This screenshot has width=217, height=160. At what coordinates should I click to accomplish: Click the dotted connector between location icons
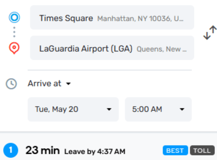[x=14, y=32]
